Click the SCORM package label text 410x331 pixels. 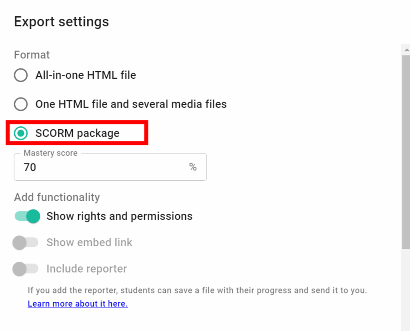tap(77, 133)
